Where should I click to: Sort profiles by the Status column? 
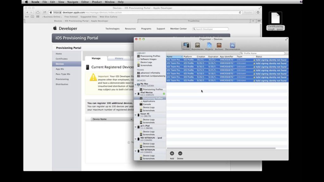click(x=271, y=57)
